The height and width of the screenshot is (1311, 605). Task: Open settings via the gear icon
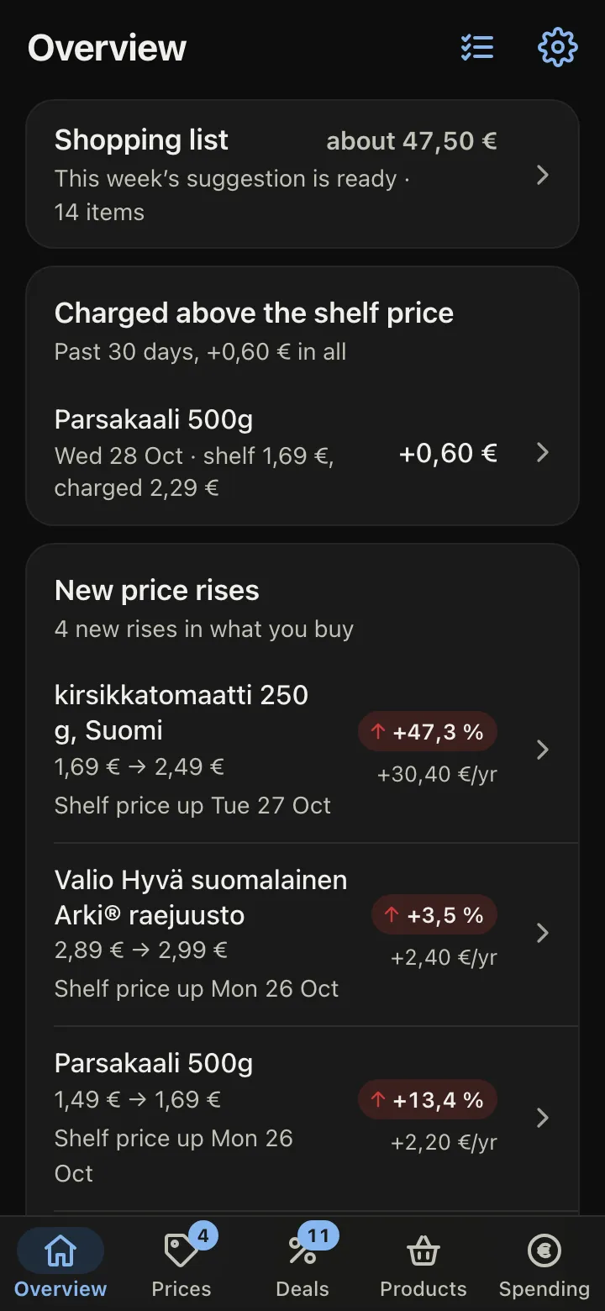558,48
